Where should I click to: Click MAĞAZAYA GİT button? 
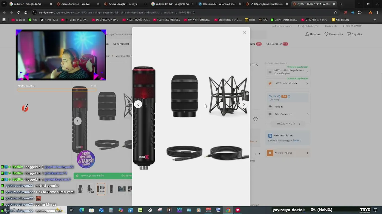click(x=288, y=124)
